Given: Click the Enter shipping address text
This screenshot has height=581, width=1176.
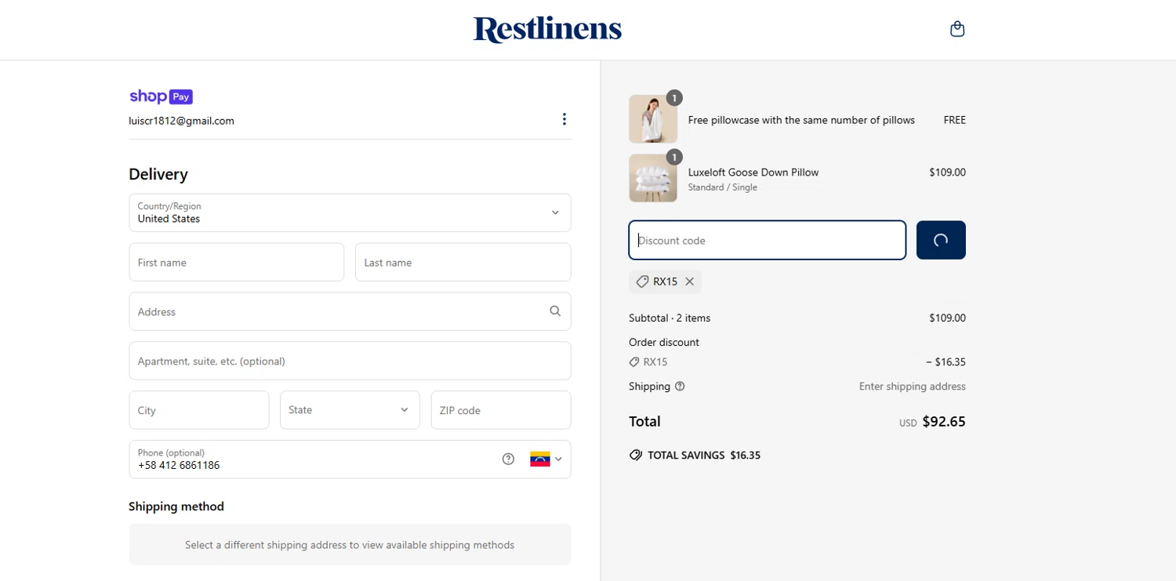Looking at the screenshot, I should click(913, 387).
